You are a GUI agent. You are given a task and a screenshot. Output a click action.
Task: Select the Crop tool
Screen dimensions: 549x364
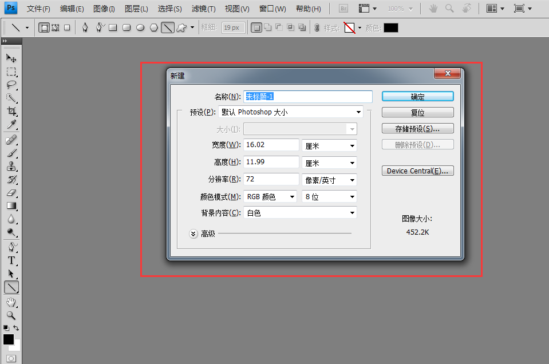pyautogui.click(x=11, y=111)
